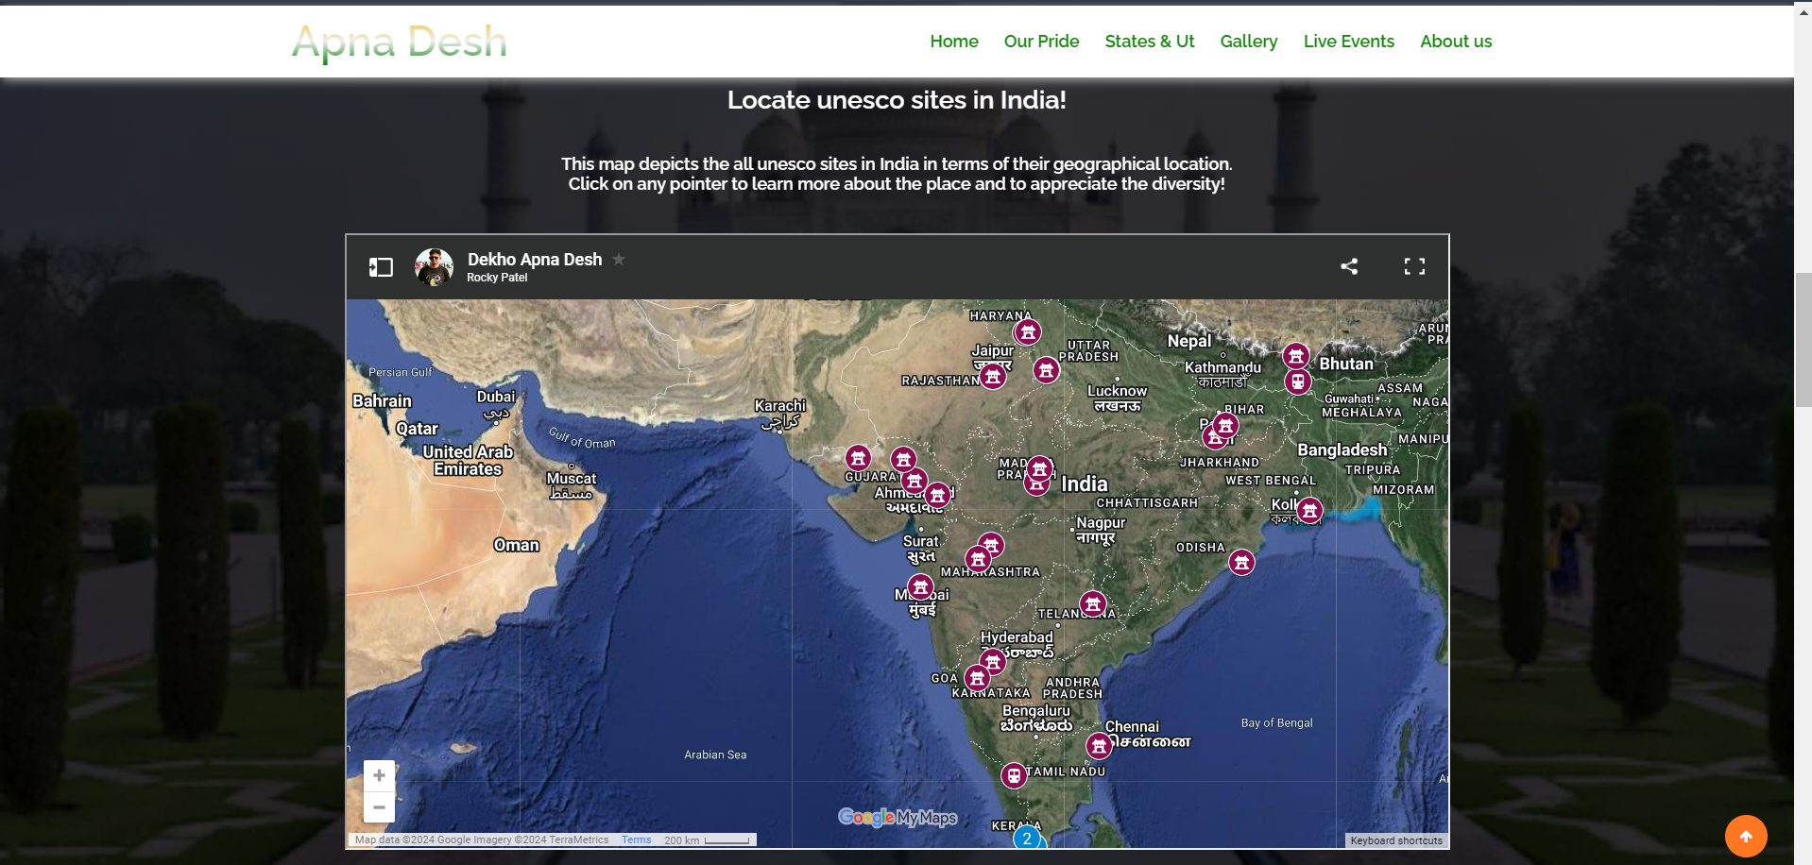This screenshot has width=1812, height=865.
Task: Click the Keyboard shortcuts label
Action: tap(1395, 840)
